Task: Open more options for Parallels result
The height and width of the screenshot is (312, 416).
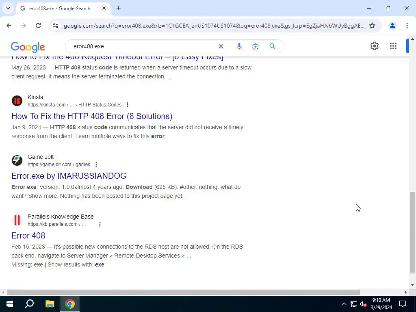Action: 100,224
